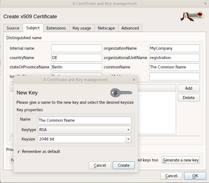Close the New Key dialog with X icon
209x183 pixels.
(134, 80)
